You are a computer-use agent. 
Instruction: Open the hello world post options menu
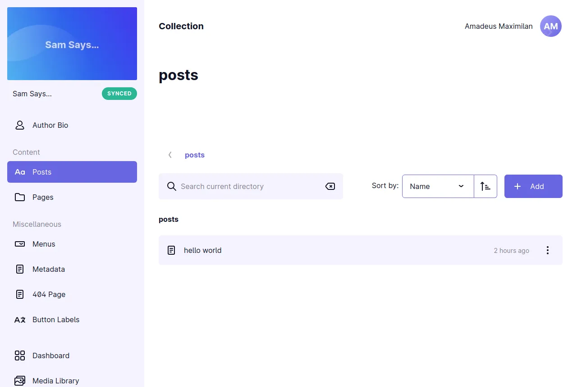point(547,250)
